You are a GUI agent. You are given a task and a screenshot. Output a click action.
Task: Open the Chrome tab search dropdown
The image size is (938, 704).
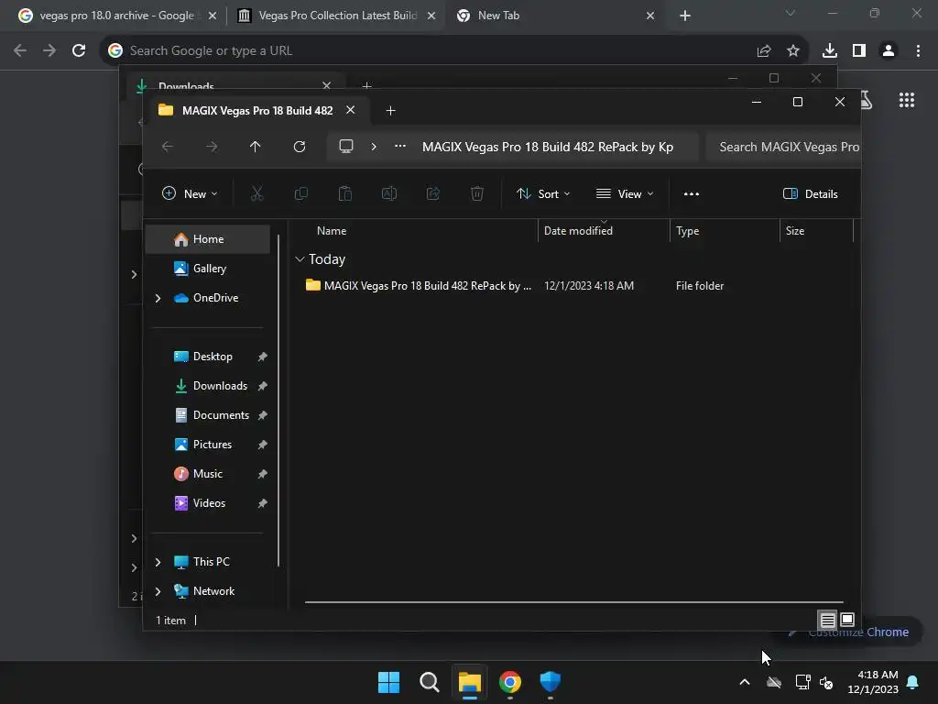pos(791,13)
